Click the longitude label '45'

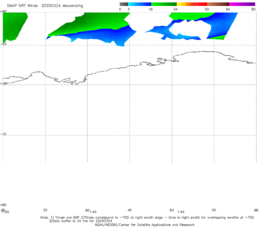point(129,210)
